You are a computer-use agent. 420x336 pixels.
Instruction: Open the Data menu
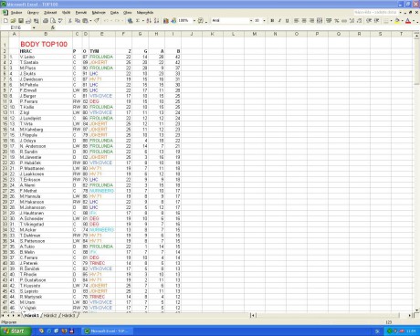[x=114, y=13]
